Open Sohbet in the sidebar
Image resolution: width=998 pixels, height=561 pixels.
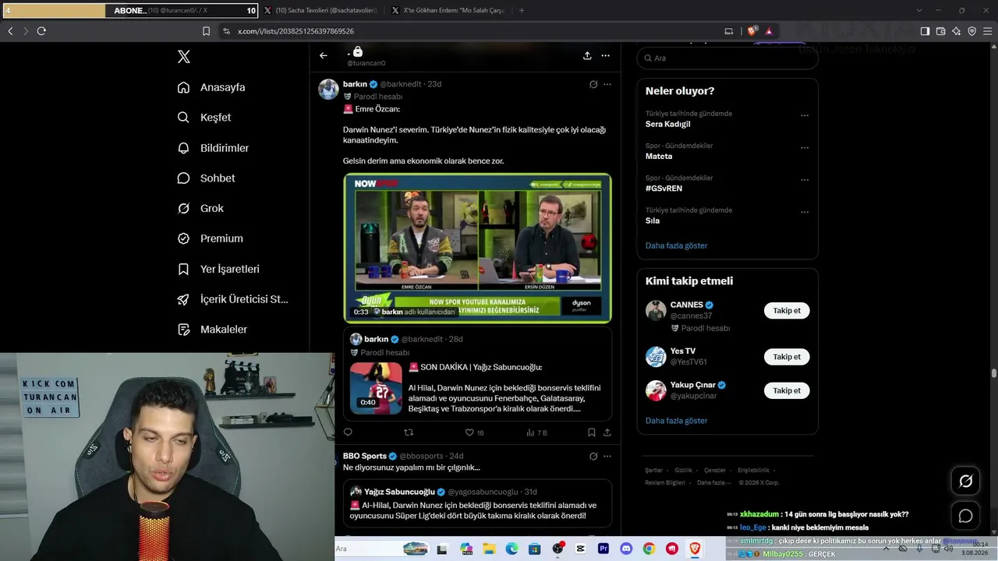pyautogui.click(x=207, y=178)
